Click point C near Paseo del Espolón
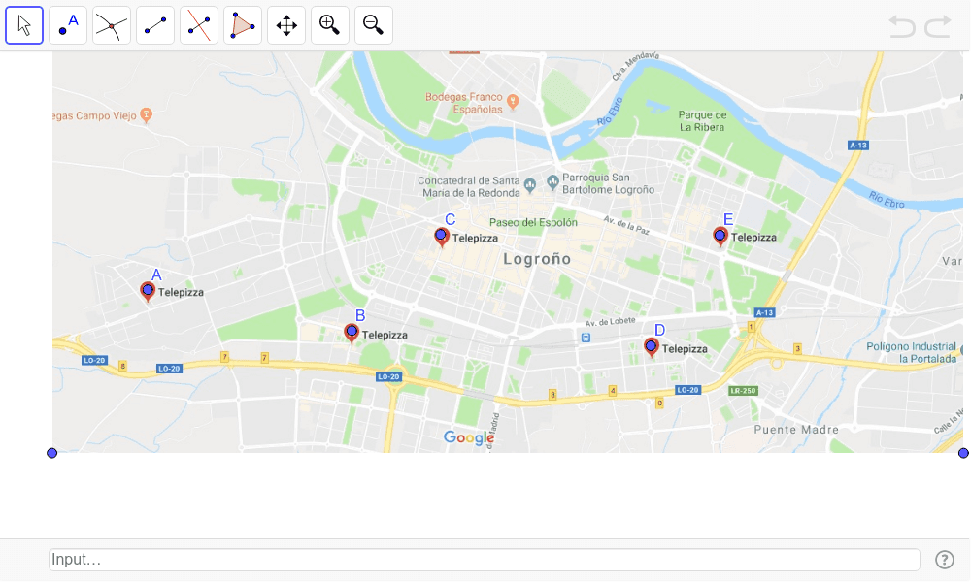 coord(442,236)
